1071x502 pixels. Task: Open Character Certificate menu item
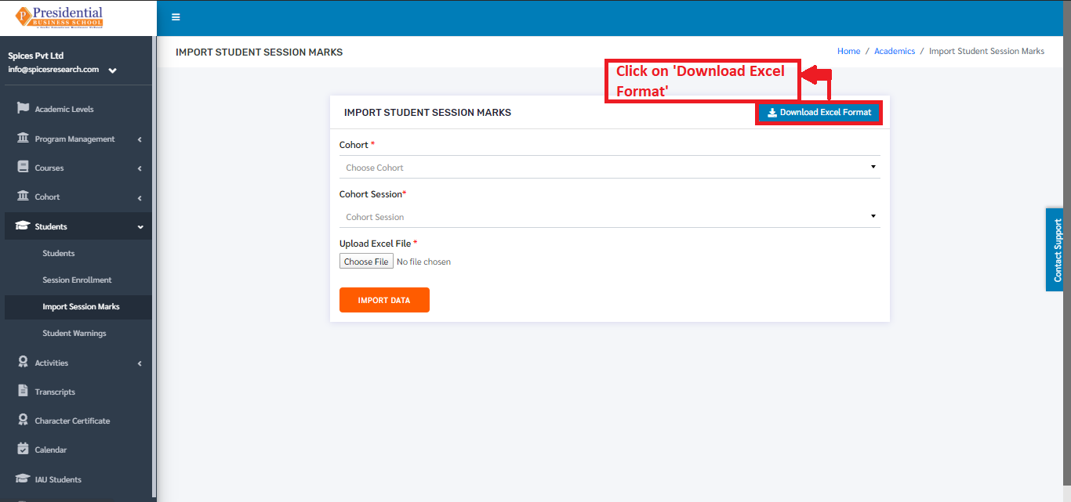coord(72,421)
